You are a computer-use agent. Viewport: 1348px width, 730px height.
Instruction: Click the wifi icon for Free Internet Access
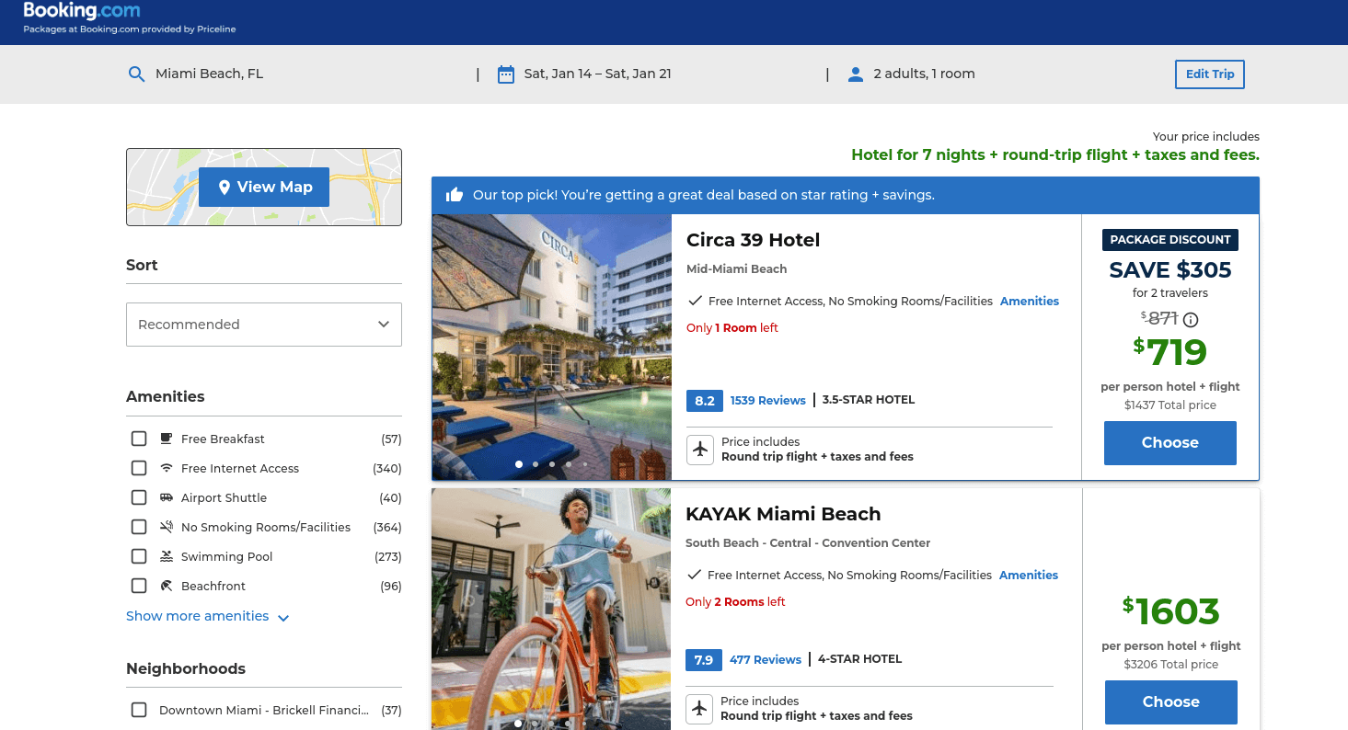tap(167, 469)
